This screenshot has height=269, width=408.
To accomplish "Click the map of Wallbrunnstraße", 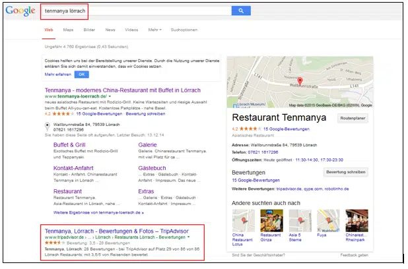I will (300, 82).
